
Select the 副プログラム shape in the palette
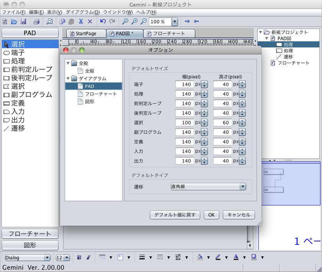tap(30, 94)
